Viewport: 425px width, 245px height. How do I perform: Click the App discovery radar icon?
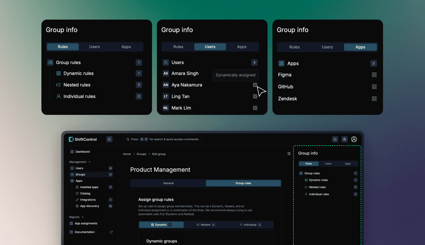[x=77, y=206]
